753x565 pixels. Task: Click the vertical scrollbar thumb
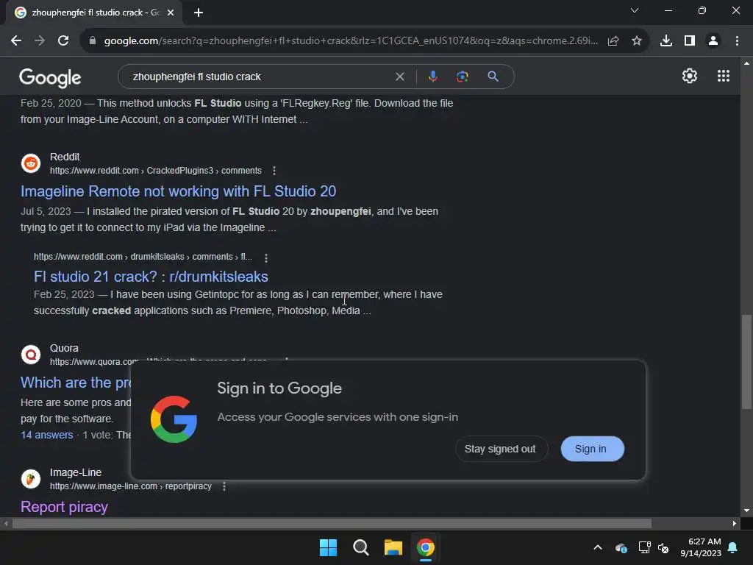746,362
